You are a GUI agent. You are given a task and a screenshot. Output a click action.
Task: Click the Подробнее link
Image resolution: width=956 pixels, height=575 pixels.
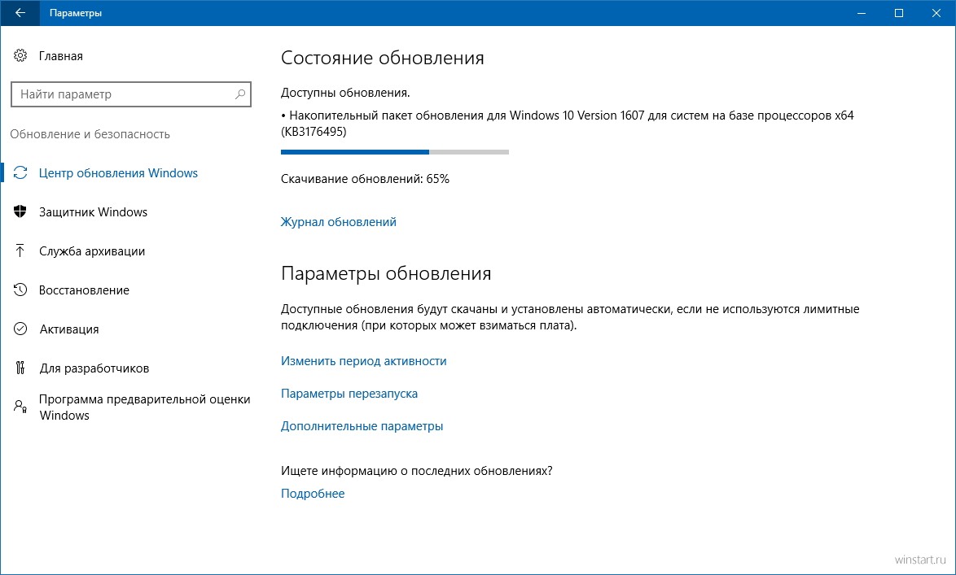pyautogui.click(x=313, y=494)
